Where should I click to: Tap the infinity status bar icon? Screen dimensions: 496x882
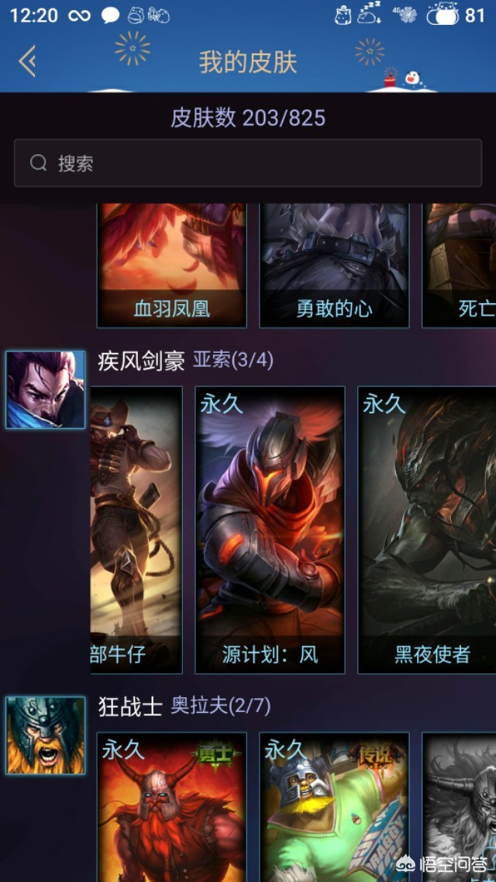[79, 16]
